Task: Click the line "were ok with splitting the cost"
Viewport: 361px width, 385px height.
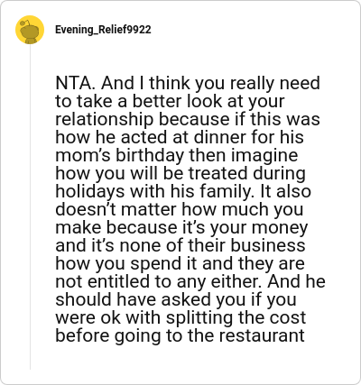Action: [x=180, y=317]
